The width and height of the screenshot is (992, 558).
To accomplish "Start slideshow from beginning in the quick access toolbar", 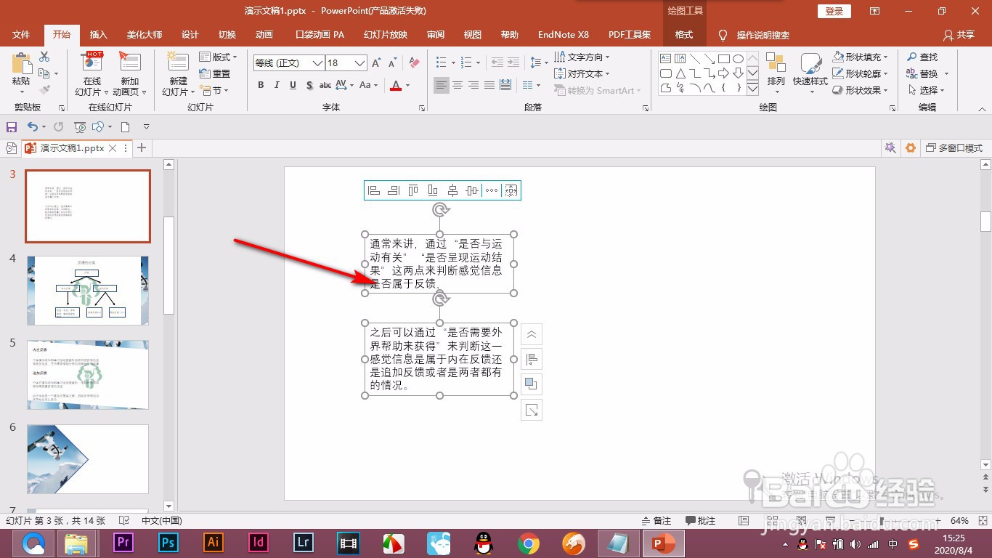I will [x=80, y=127].
